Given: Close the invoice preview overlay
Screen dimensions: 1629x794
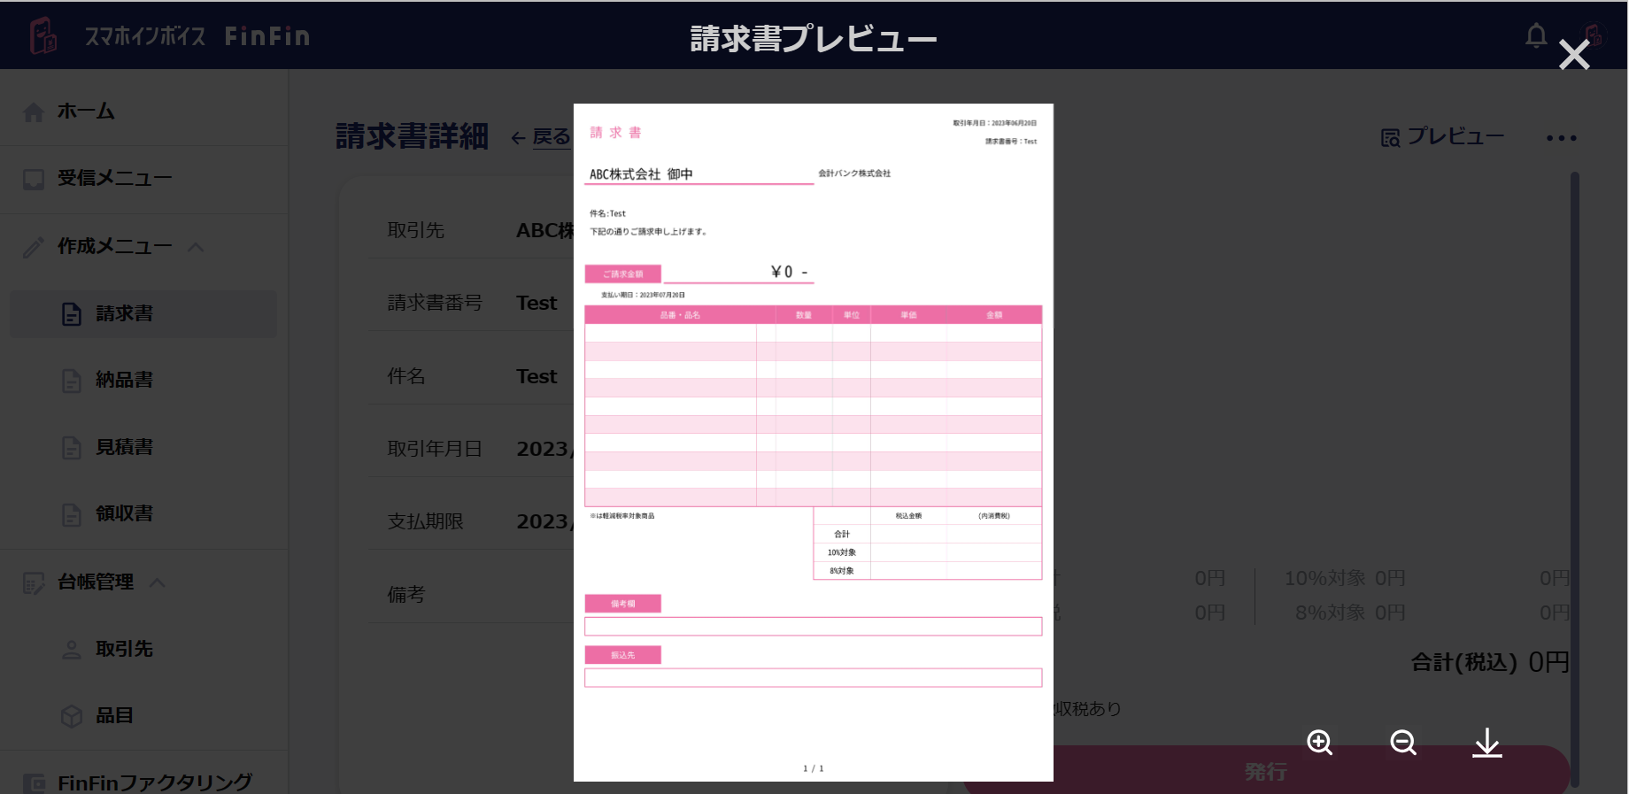Looking at the screenshot, I should pos(1574,56).
